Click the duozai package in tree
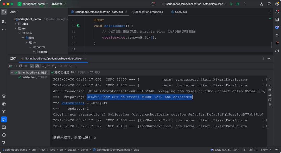The image size is (281, 153). 41,47
